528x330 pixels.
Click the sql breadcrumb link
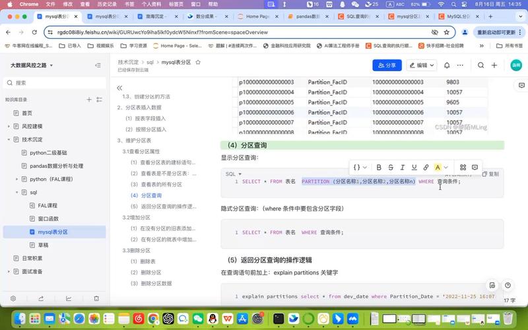[x=150, y=62]
